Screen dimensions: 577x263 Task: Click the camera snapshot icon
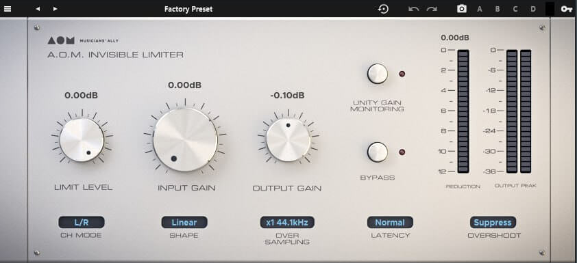461,9
